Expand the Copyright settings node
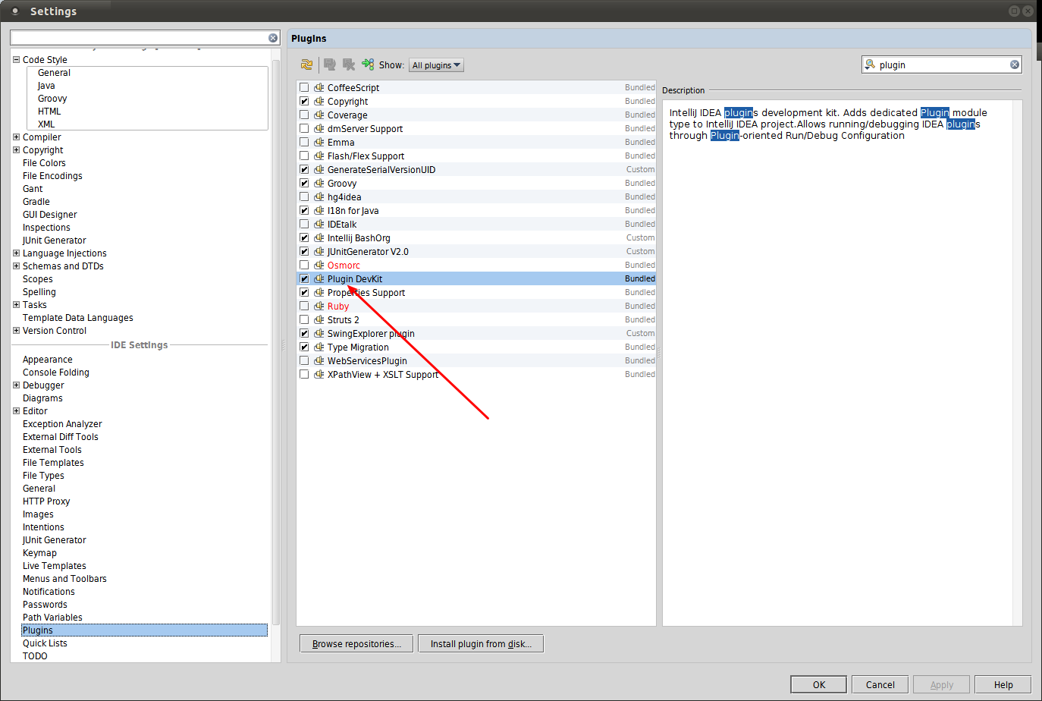Viewport: 1042px width, 701px height. point(16,150)
